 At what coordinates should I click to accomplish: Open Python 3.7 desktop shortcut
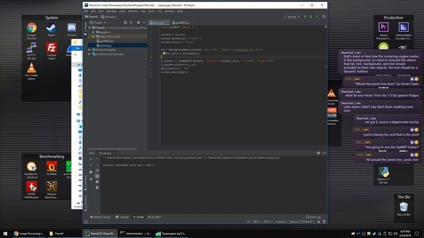pyautogui.click(x=384, y=176)
